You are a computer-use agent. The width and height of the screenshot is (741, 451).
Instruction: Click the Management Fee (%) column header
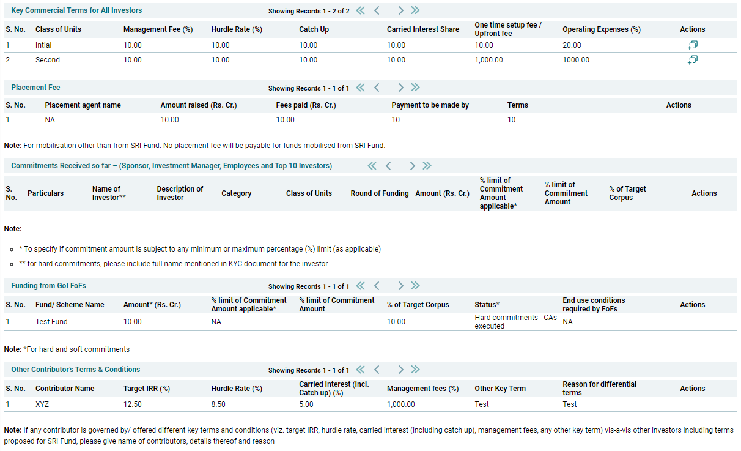tap(158, 29)
